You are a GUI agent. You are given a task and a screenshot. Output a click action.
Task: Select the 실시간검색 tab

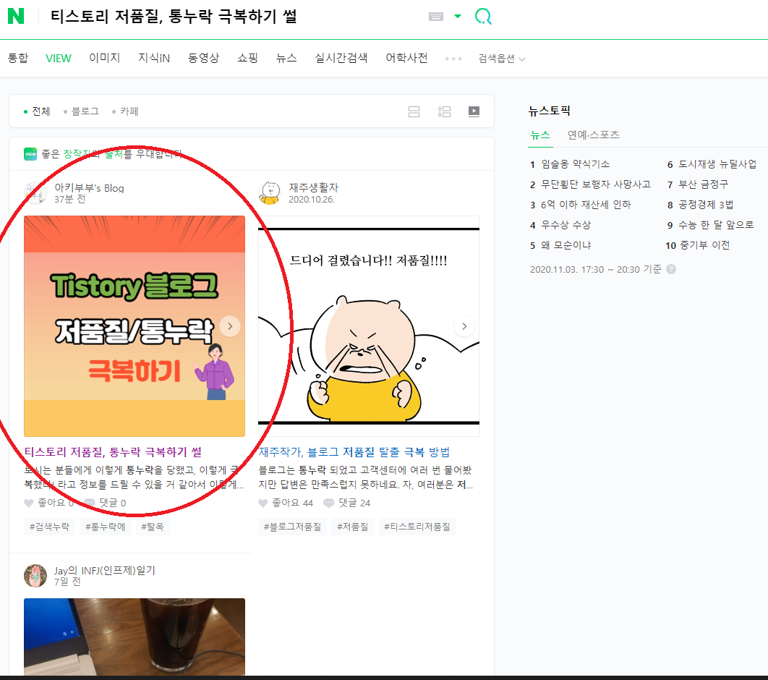(341, 58)
